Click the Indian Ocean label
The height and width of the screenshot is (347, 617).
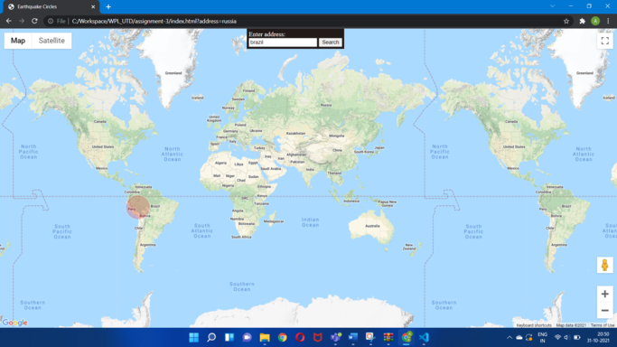pyautogui.click(x=310, y=222)
